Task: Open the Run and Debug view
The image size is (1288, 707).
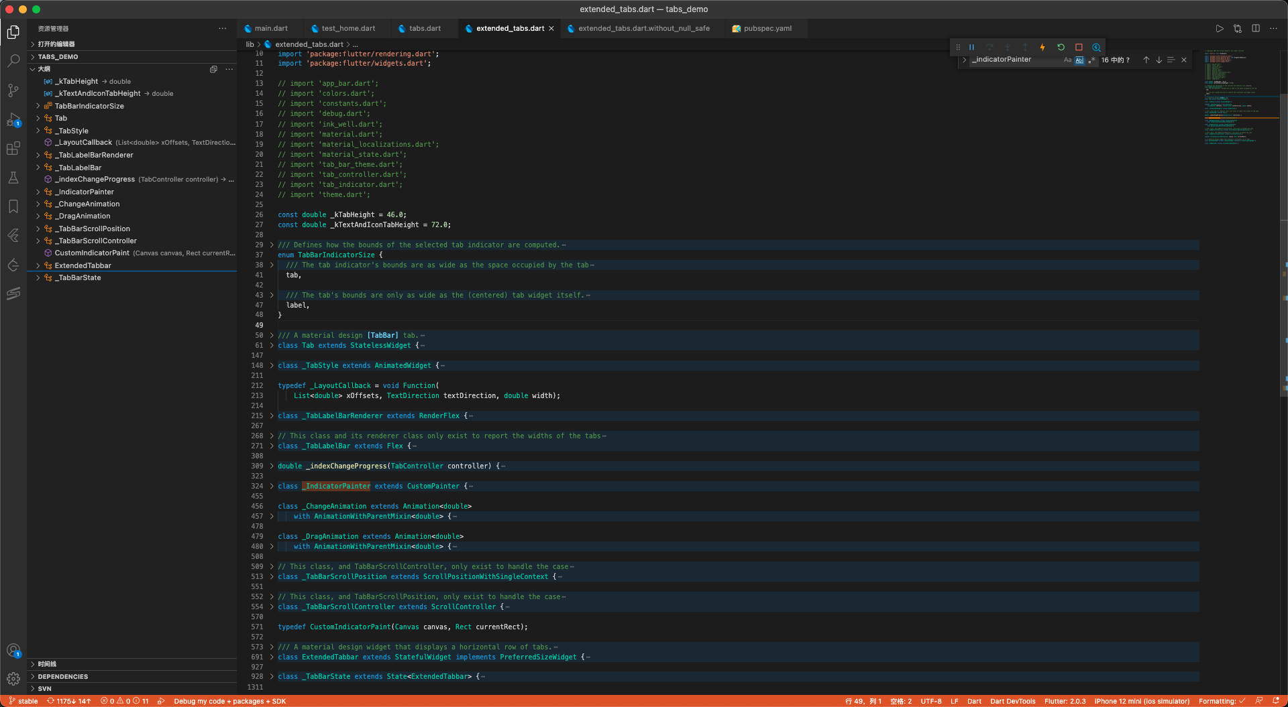Action: pos(13,120)
